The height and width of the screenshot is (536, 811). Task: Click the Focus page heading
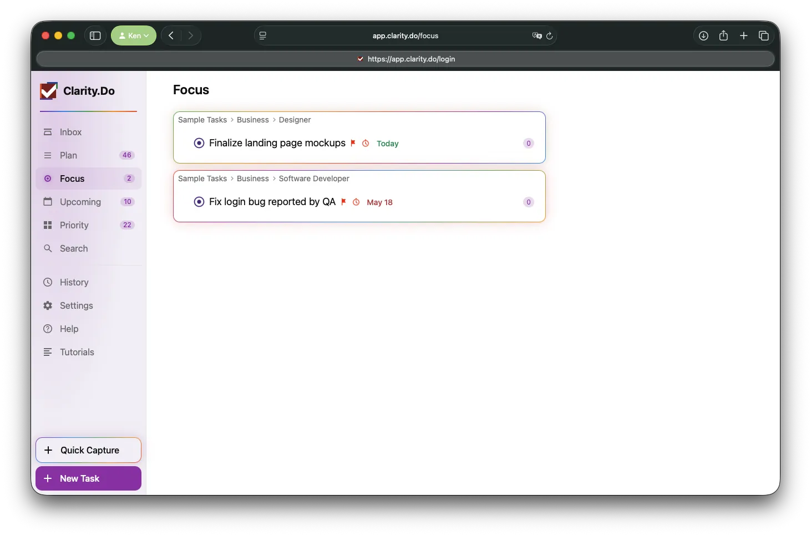click(191, 90)
